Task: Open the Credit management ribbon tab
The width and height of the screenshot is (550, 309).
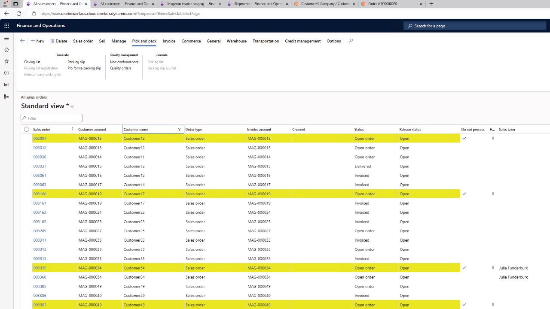Action: [x=302, y=41]
